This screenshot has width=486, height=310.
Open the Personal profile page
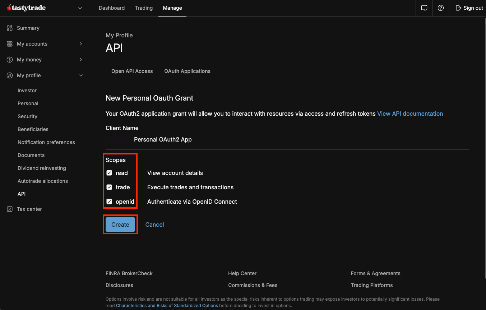point(28,103)
